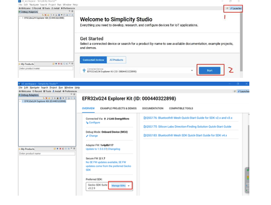
Task: Click Enter product name field in Welcome-page window
Action: 46,68
